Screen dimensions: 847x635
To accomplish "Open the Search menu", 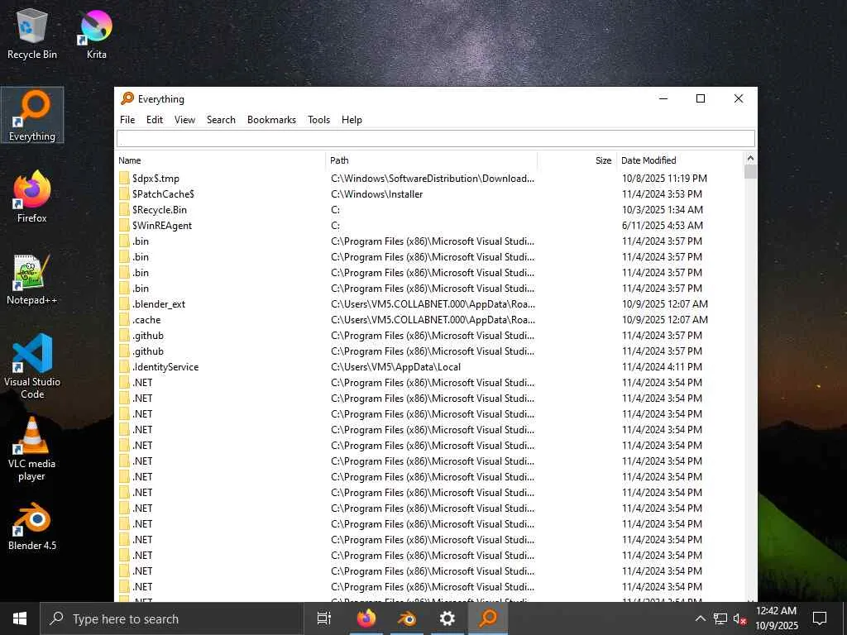I will (221, 120).
